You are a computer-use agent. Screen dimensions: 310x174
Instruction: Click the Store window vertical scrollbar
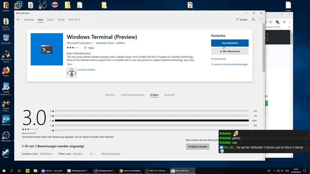tap(264, 48)
